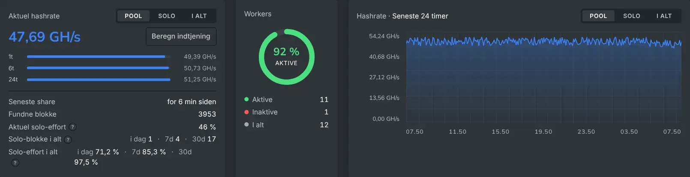The width and height of the screenshot is (690, 177).
Task: Click the red Inaktive status dot
Action: pyautogui.click(x=246, y=112)
